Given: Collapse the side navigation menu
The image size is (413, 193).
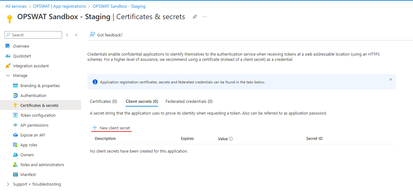Looking at the screenshot, I should coord(76,35).
